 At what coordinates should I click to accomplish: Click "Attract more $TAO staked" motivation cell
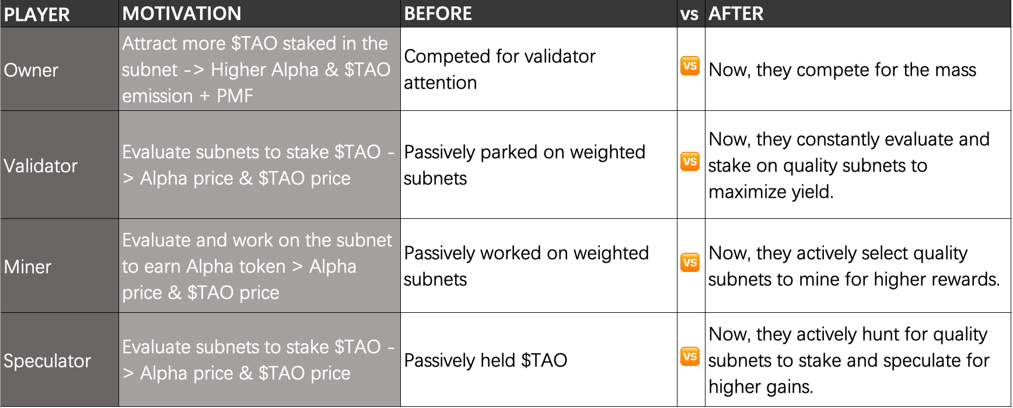point(256,69)
